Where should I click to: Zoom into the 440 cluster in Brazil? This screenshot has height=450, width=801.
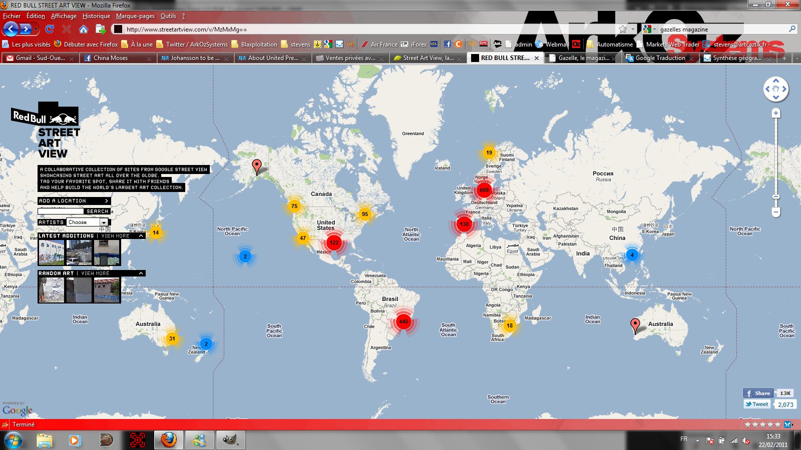click(x=404, y=321)
